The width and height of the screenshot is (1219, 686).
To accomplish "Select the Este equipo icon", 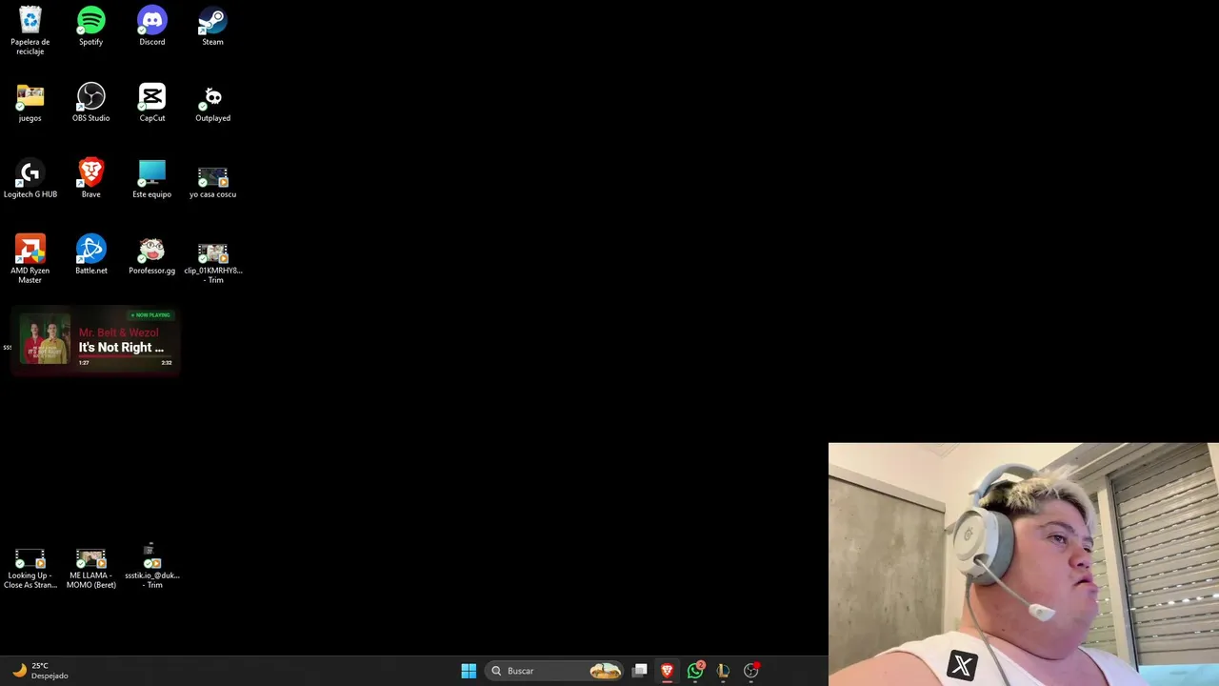I will tap(151, 178).
